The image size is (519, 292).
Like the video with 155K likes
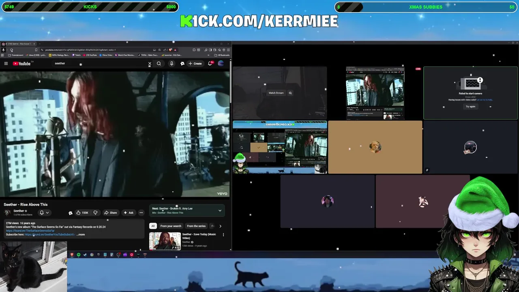tap(82, 213)
